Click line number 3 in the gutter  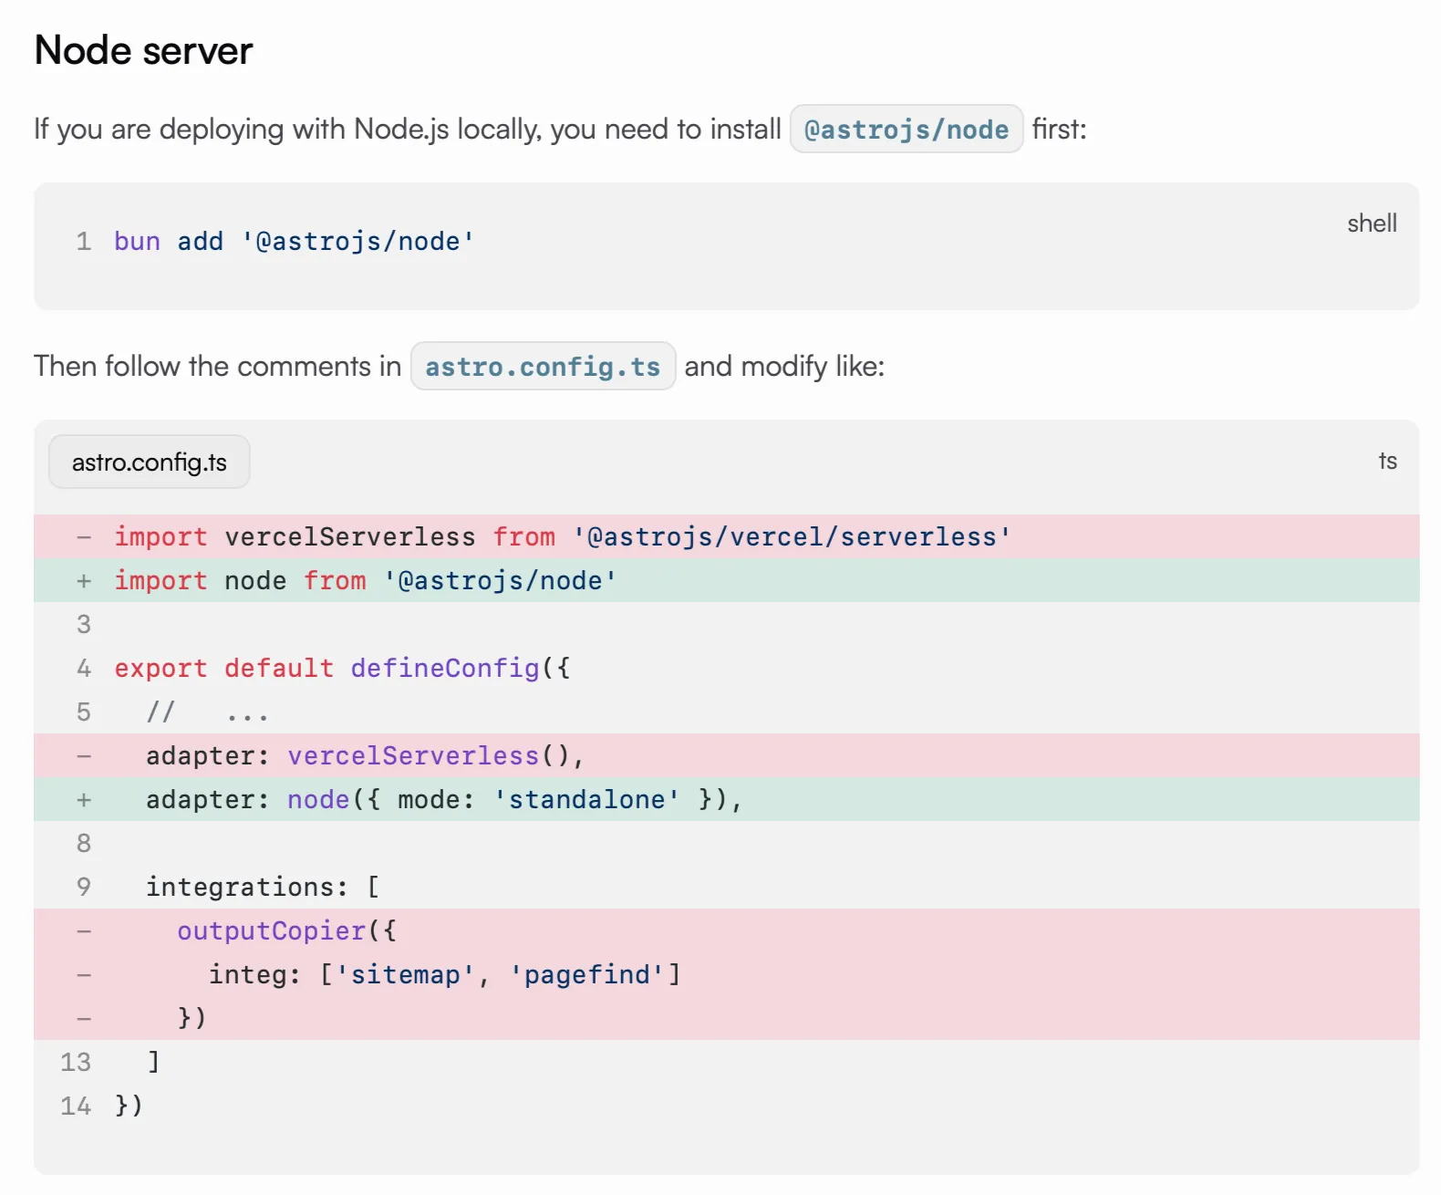[x=84, y=624]
